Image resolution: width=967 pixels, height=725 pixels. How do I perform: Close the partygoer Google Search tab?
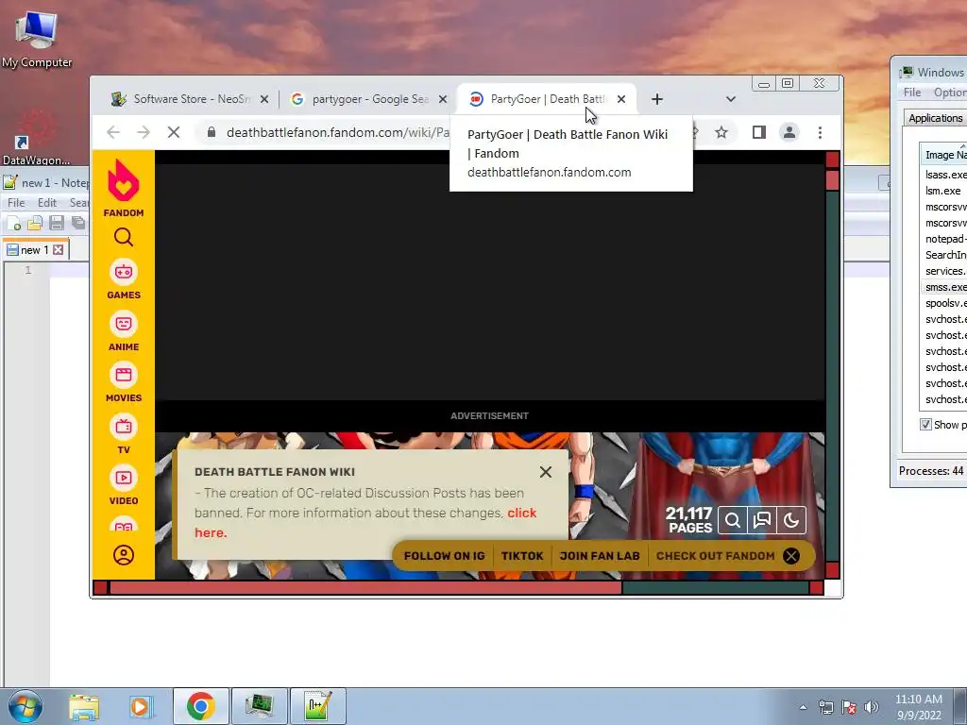coord(442,99)
